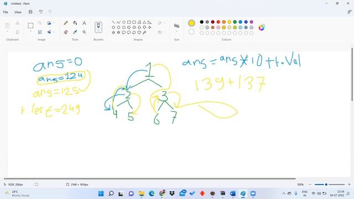Choose the Rectangle shape
354x199 pixels.
(x=129, y=22)
